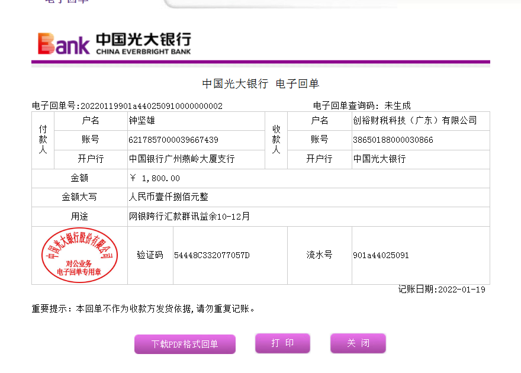This screenshot has height=373, width=521.
Task: Click the 下载PDF格式回单 button
Action: pyautogui.click(x=185, y=344)
